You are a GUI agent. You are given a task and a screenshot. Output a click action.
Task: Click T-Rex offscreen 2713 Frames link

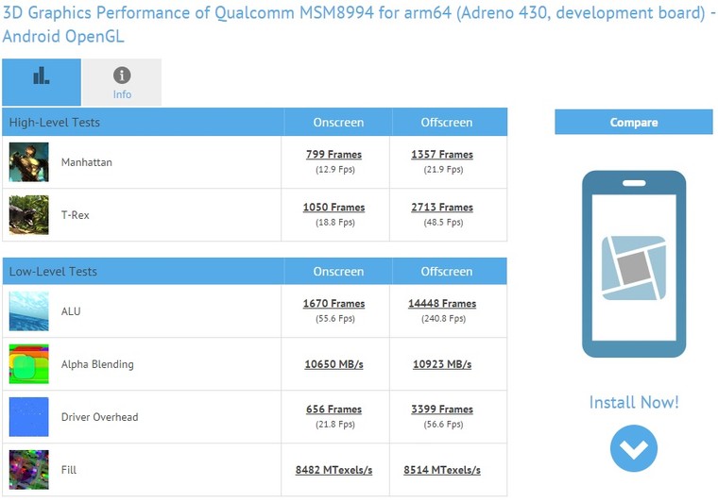pos(442,208)
